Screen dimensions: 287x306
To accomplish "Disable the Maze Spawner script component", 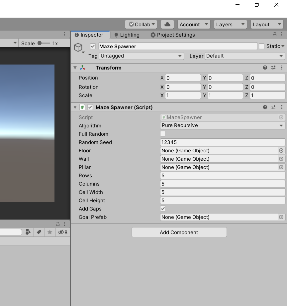I will tap(90, 107).
